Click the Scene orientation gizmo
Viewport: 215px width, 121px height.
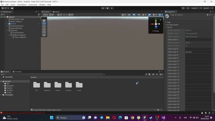tap(156, 24)
